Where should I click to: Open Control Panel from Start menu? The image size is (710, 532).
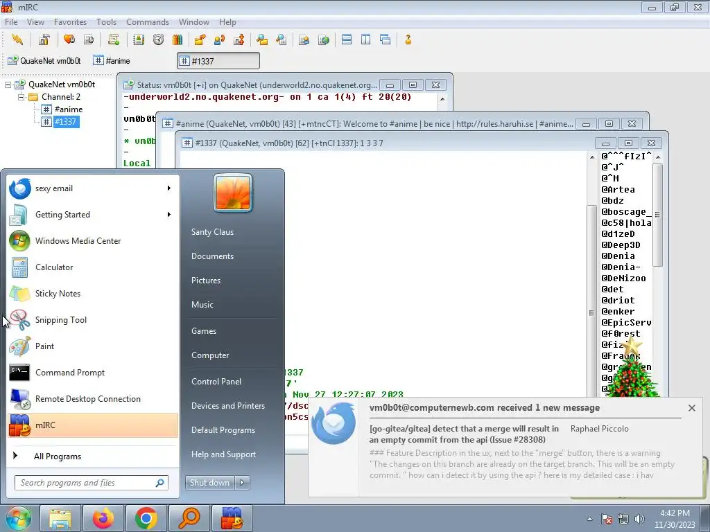(216, 382)
